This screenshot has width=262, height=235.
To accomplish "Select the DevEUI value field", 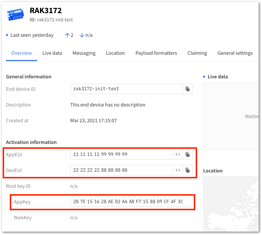I will click(121, 170).
